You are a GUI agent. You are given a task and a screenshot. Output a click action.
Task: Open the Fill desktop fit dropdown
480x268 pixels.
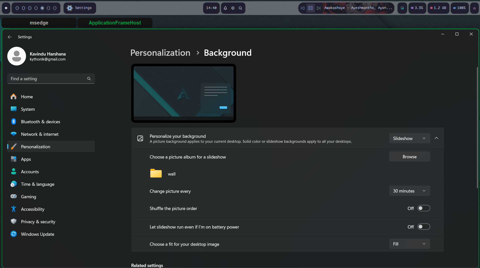pos(409,244)
